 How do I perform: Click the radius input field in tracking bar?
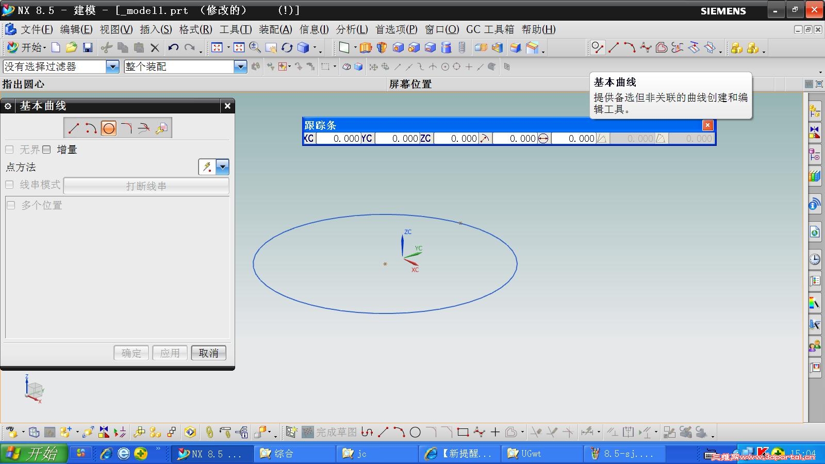coord(514,138)
